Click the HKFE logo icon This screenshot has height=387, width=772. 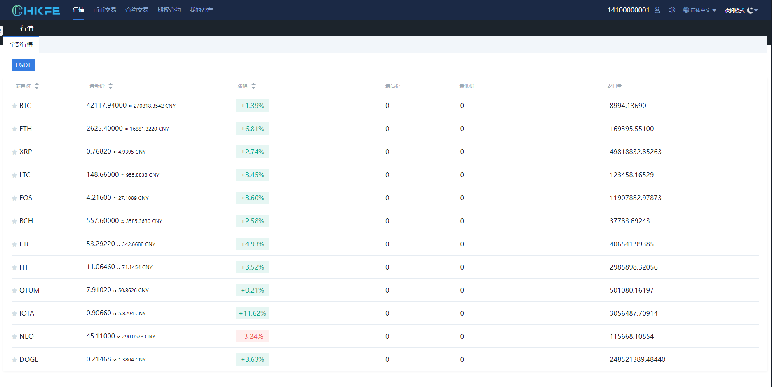coord(18,10)
